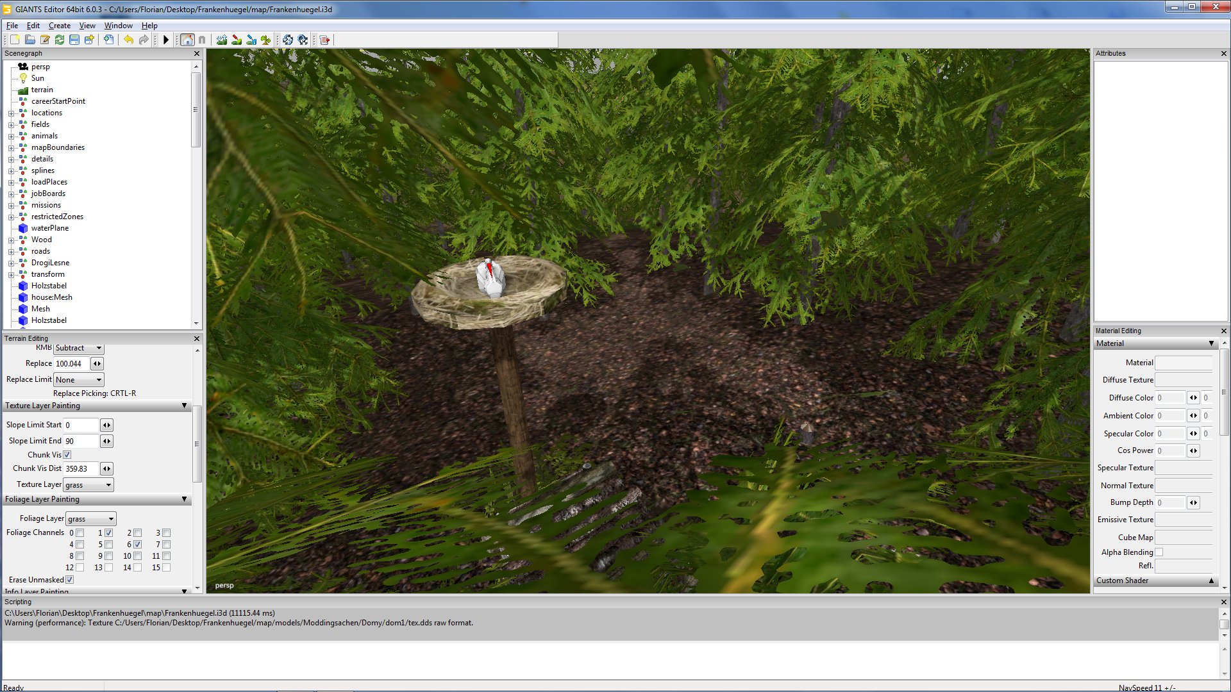Collapse the Foliage Layer Painting section
The image size is (1231, 692).
[x=184, y=499]
